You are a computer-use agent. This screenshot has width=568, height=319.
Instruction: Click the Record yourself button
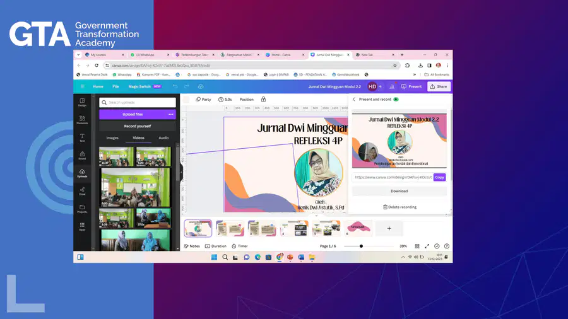[138, 126]
